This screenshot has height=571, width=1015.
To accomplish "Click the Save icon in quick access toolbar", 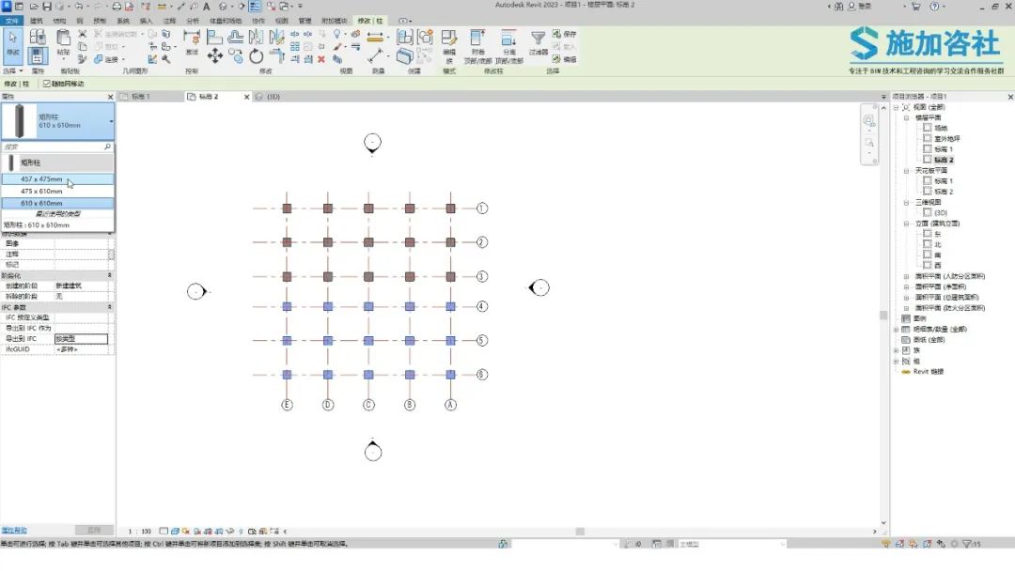I will tap(47, 7).
